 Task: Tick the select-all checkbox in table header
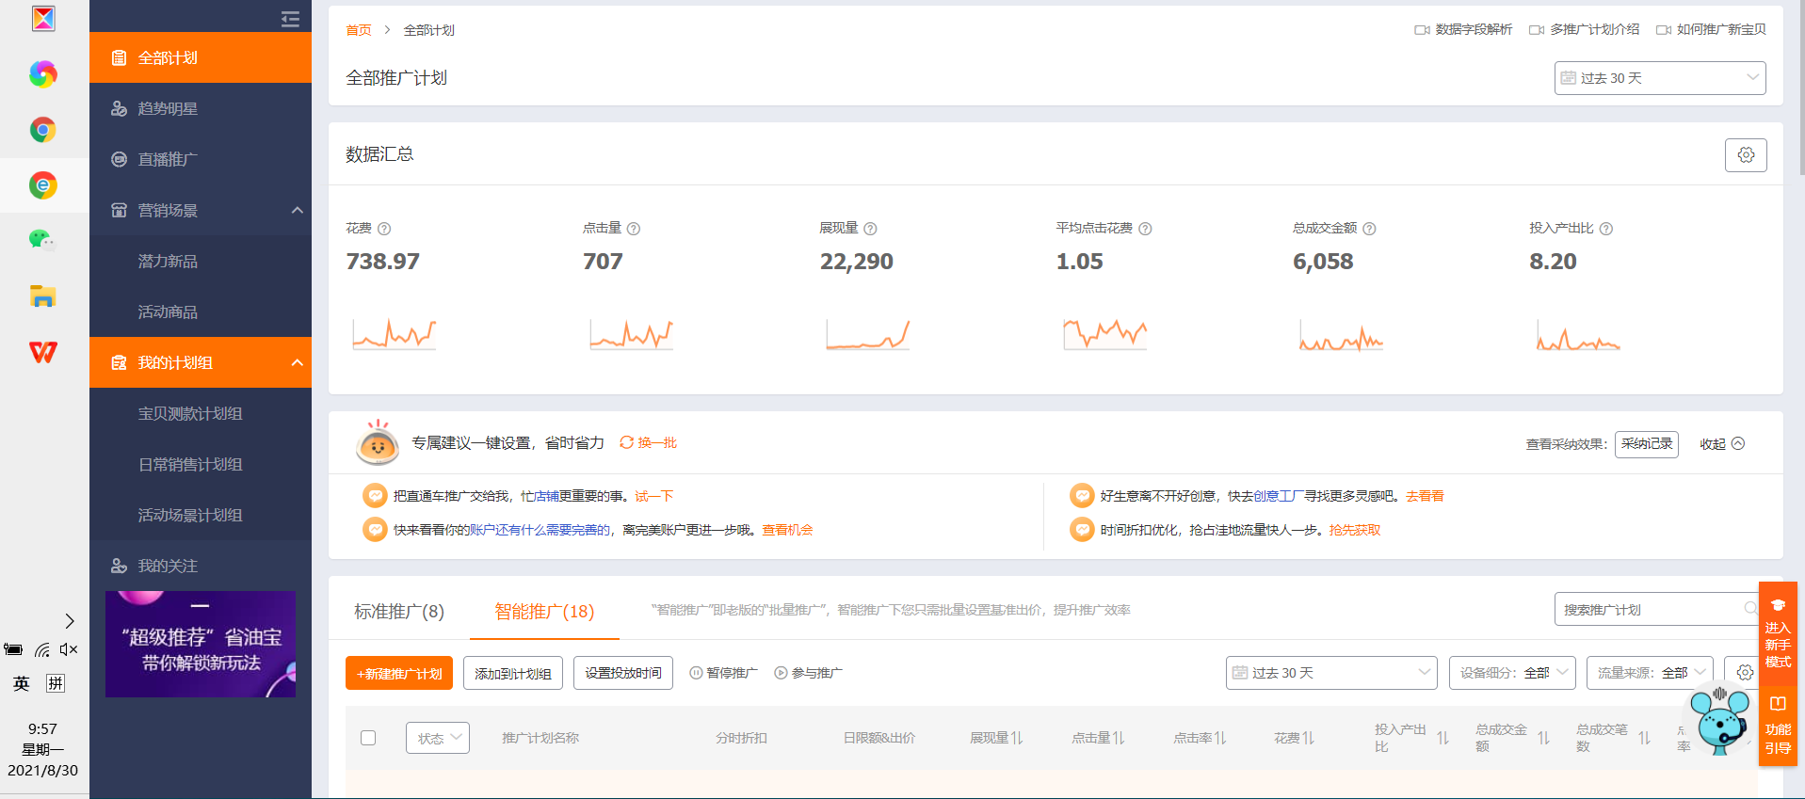[x=368, y=739]
